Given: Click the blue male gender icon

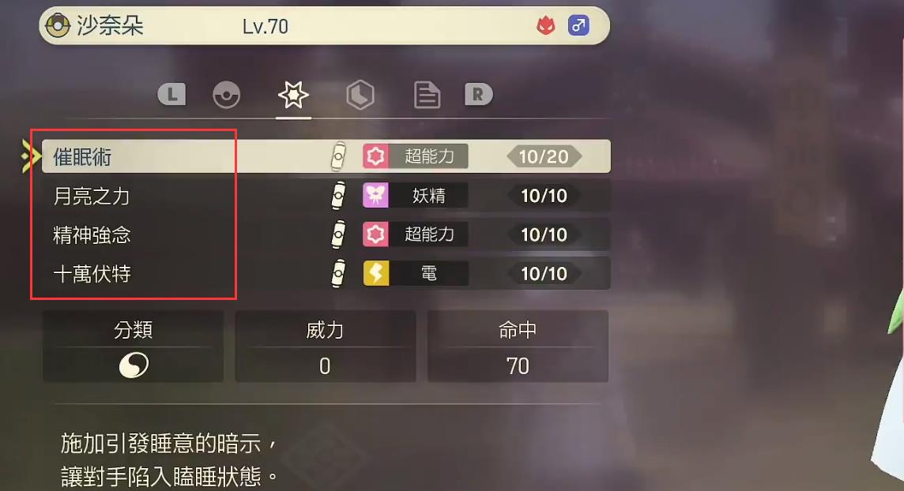Looking at the screenshot, I should coord(578,25).
